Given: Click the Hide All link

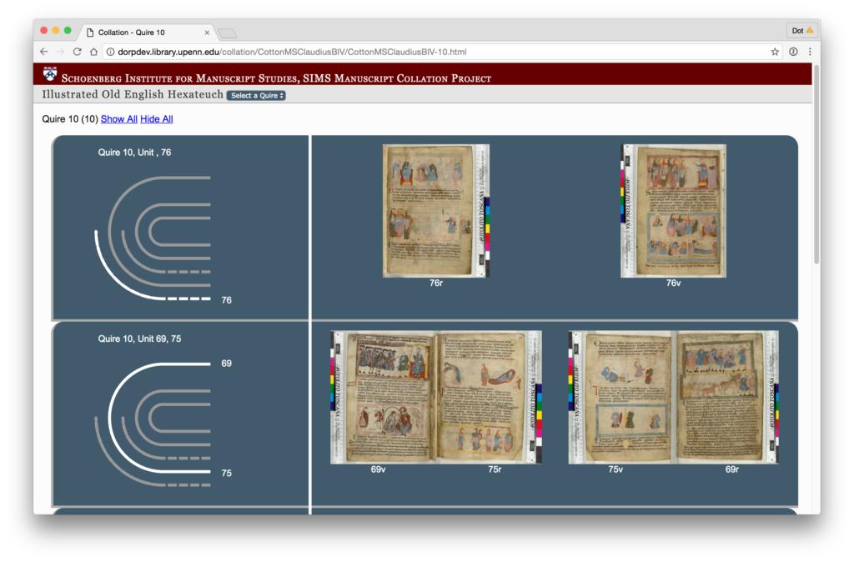Looking at the screenshot, I should pos(156,118).
